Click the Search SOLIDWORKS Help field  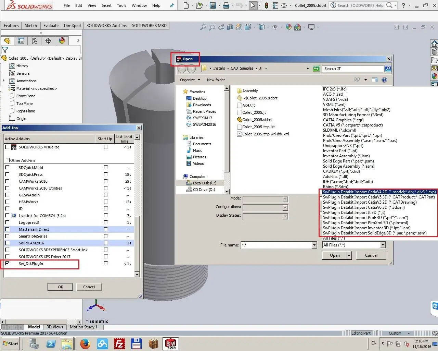pyautogui.click(x=360, y=5)
